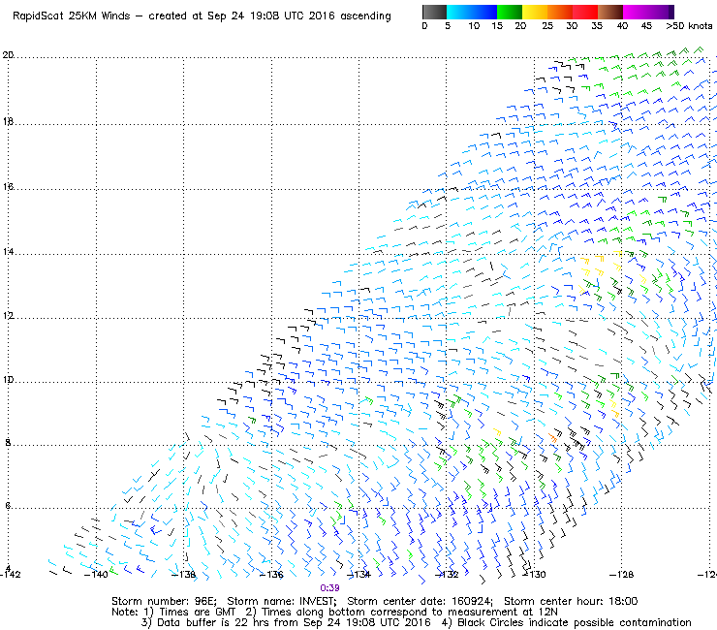Screen dimensions: 717x630
Task: Click the latitude label 16
Action: click(8, 187)
